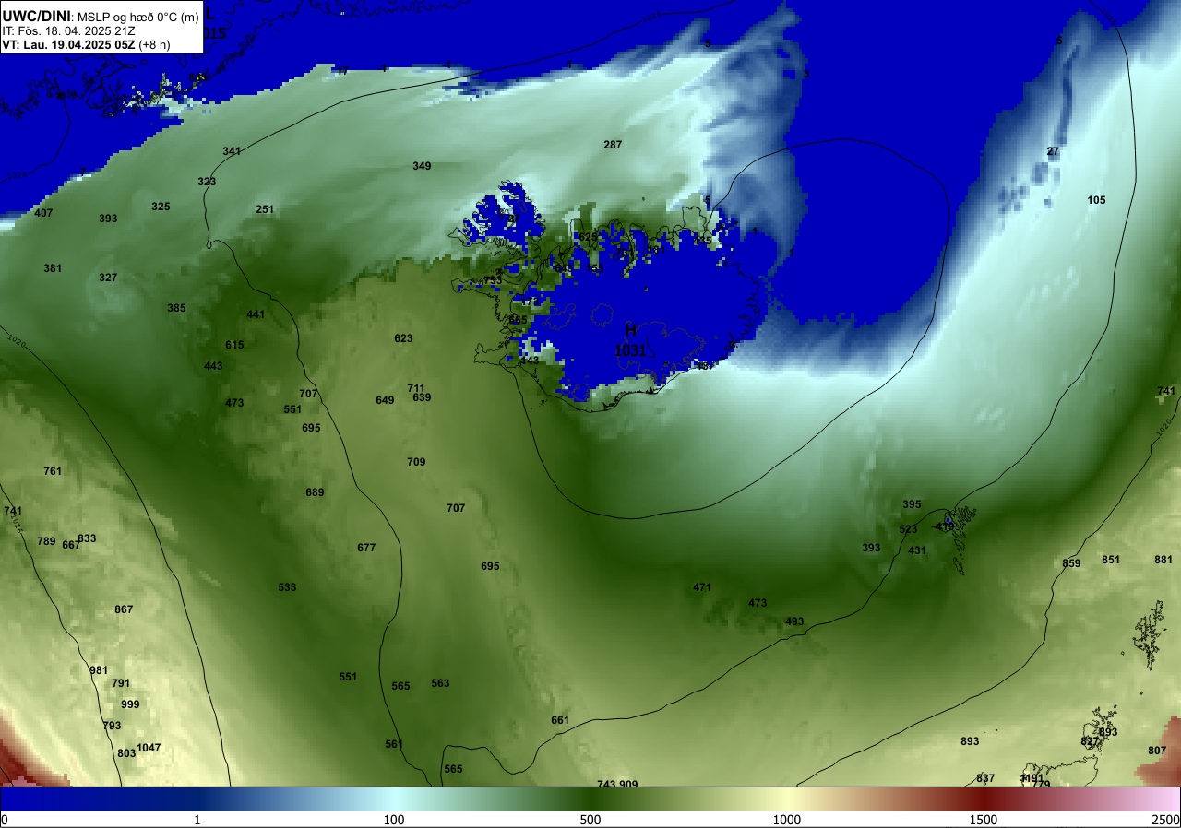Select the map value 493

794,621
